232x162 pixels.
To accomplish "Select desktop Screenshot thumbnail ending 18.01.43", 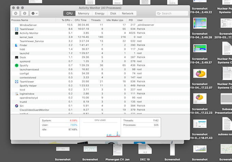I will coord(200,123).
